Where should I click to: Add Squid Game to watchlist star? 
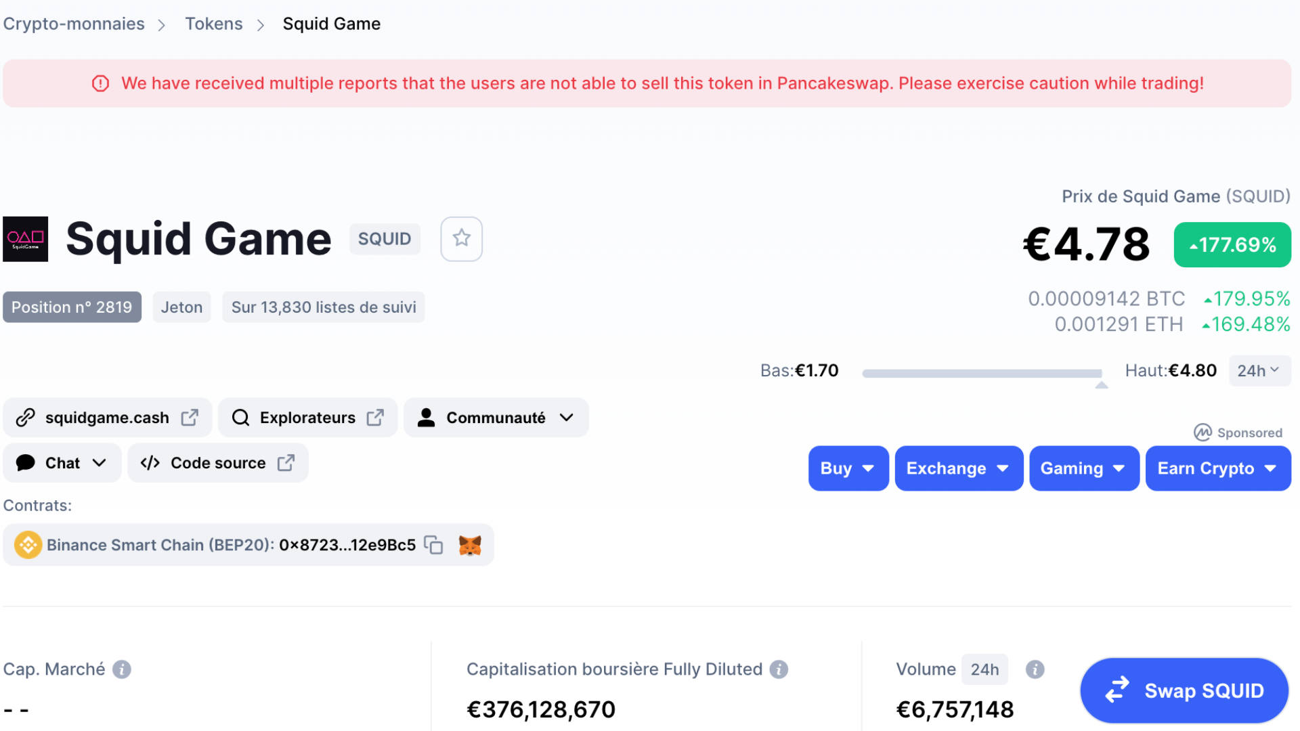[x=461, y=238]
